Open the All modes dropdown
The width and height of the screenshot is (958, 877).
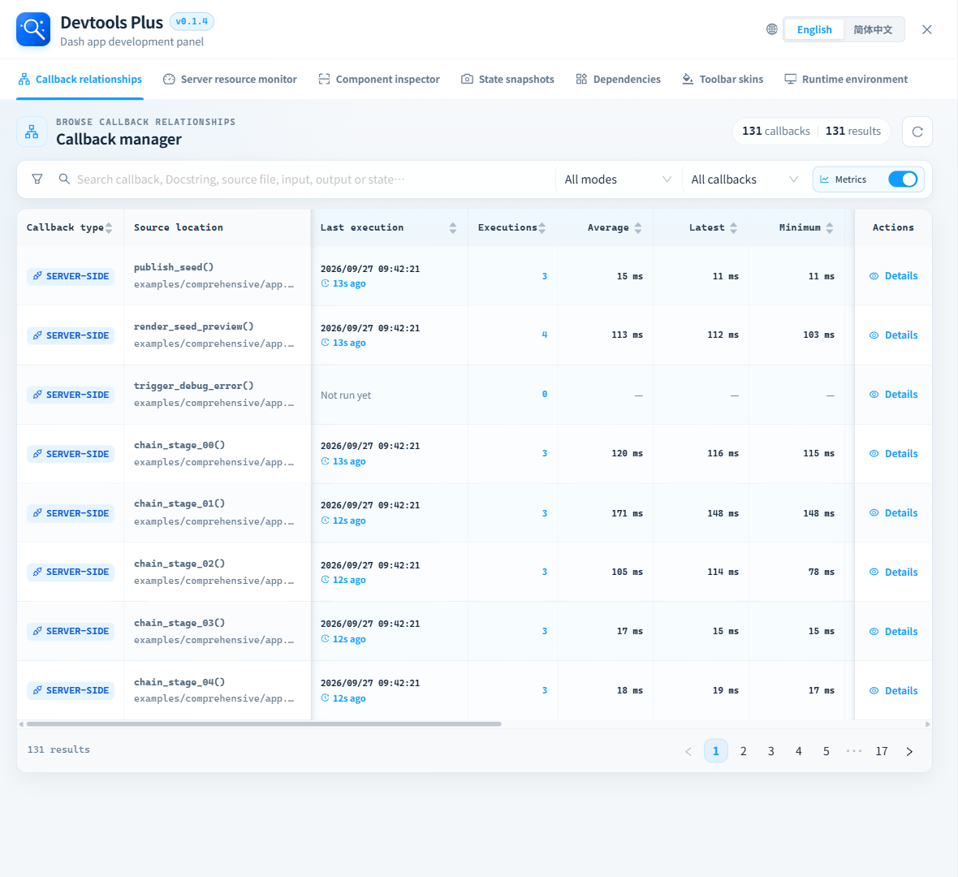click(x=617, y=179)
